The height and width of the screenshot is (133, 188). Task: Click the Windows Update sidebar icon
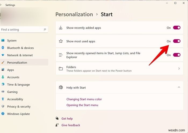(x=3, y=114)
